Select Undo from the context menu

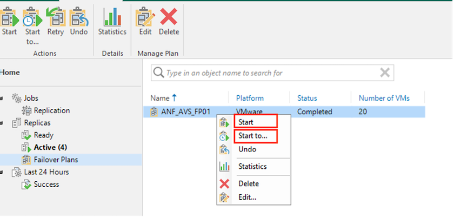[248, 149]
